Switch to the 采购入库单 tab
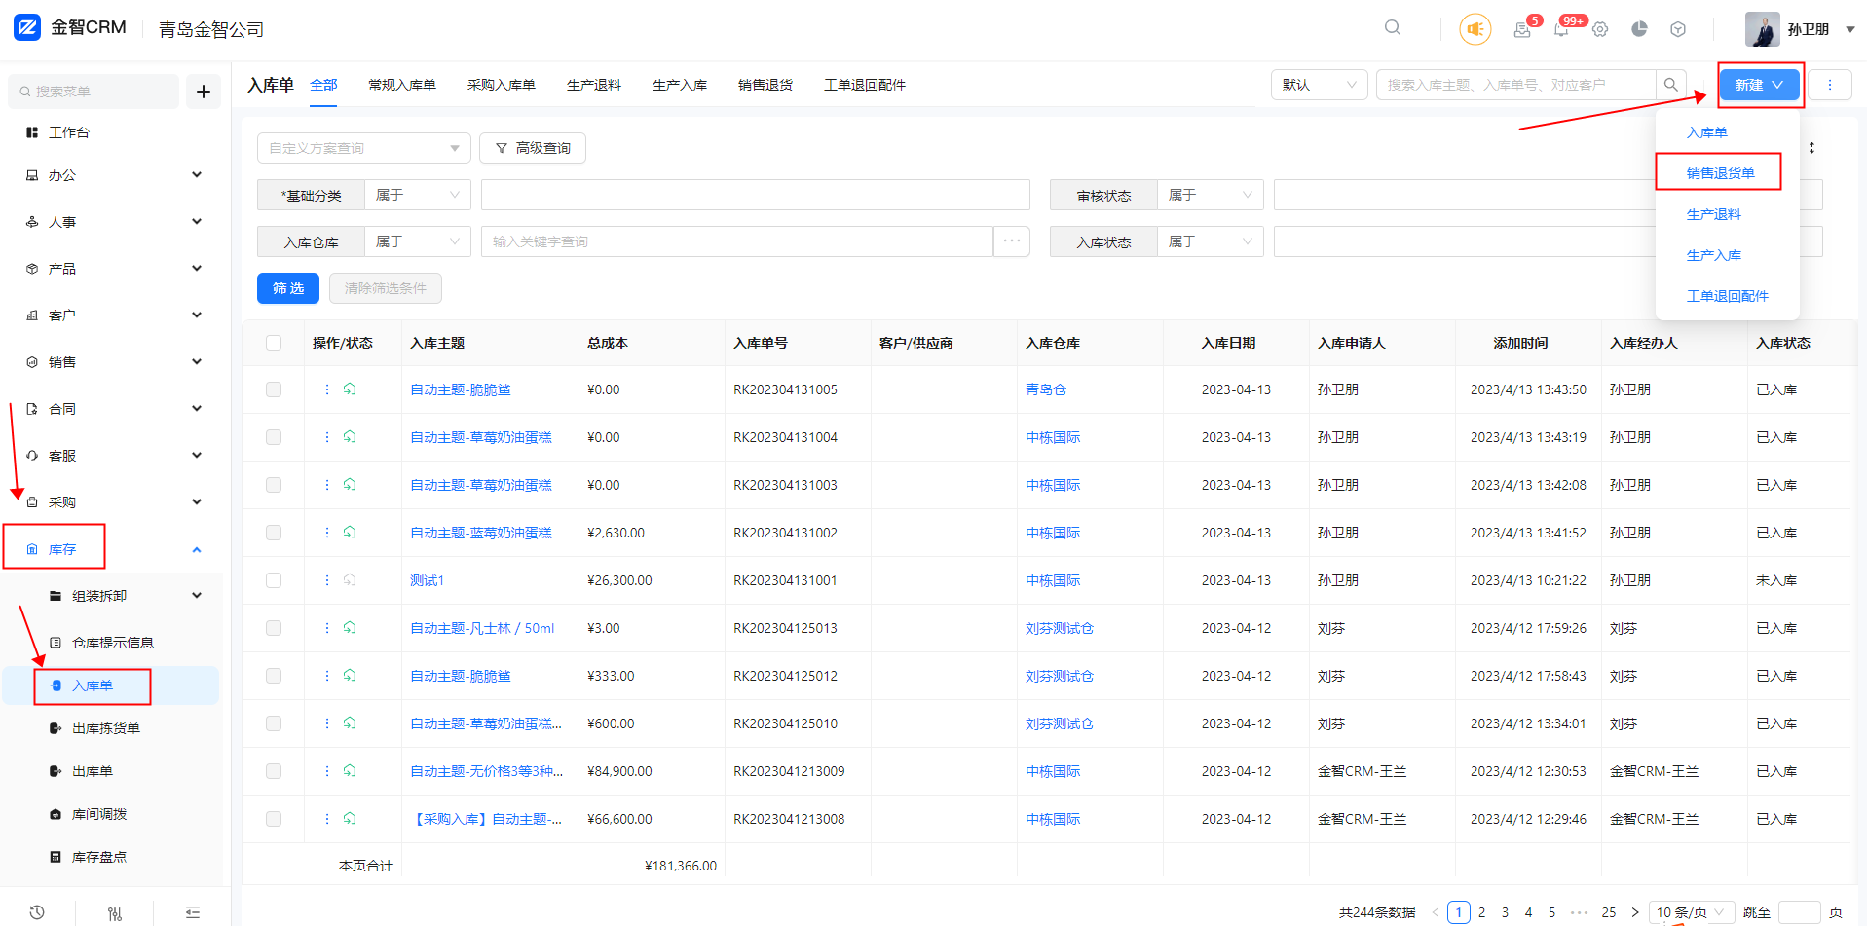Viewport: 1867px width, 926px height. tap(502, 85)
